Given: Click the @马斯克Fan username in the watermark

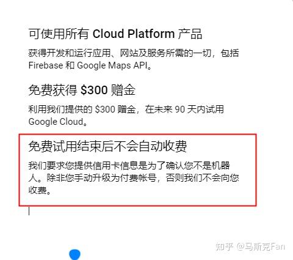Looking at the screenshot, I should coord(261,247).
